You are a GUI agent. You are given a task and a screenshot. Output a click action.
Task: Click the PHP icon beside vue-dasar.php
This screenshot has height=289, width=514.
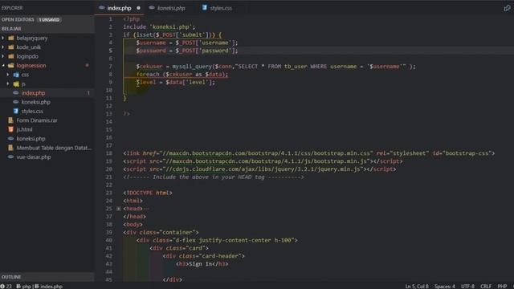10,157
